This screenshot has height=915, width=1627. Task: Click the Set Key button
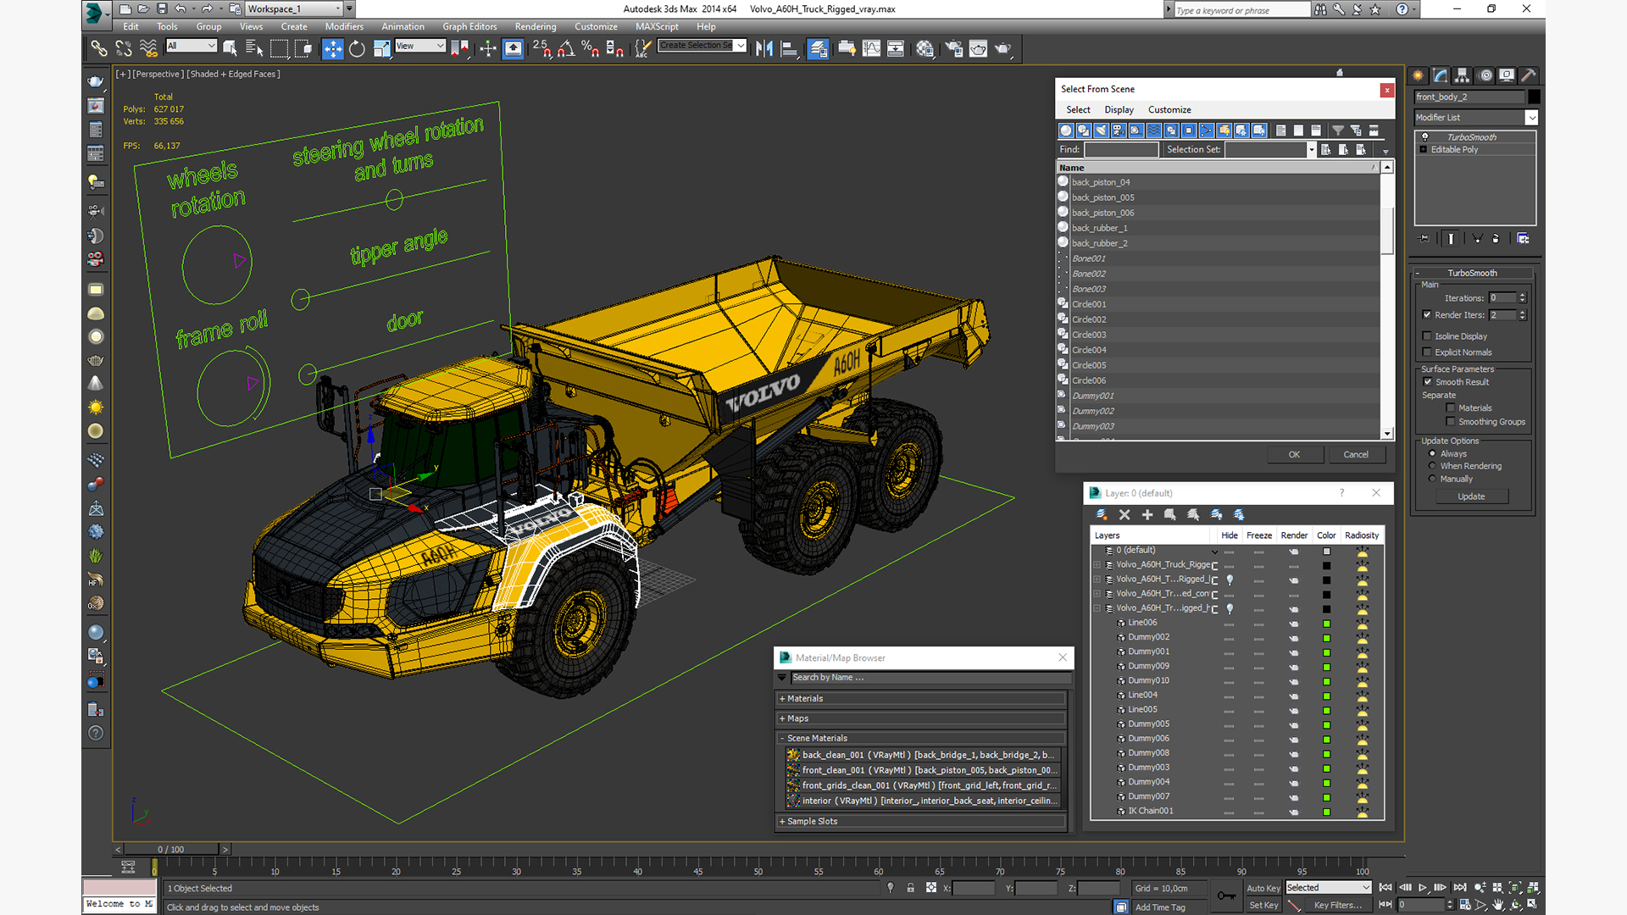pos(1263,906)
